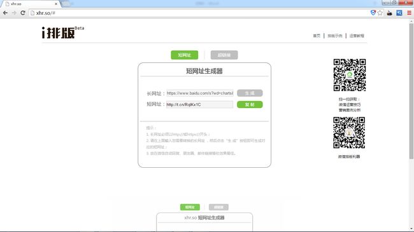This screenshot has width=414, height=232.
Task: Click the blue shield icon in address bar
Action: (x=373, y=13)
